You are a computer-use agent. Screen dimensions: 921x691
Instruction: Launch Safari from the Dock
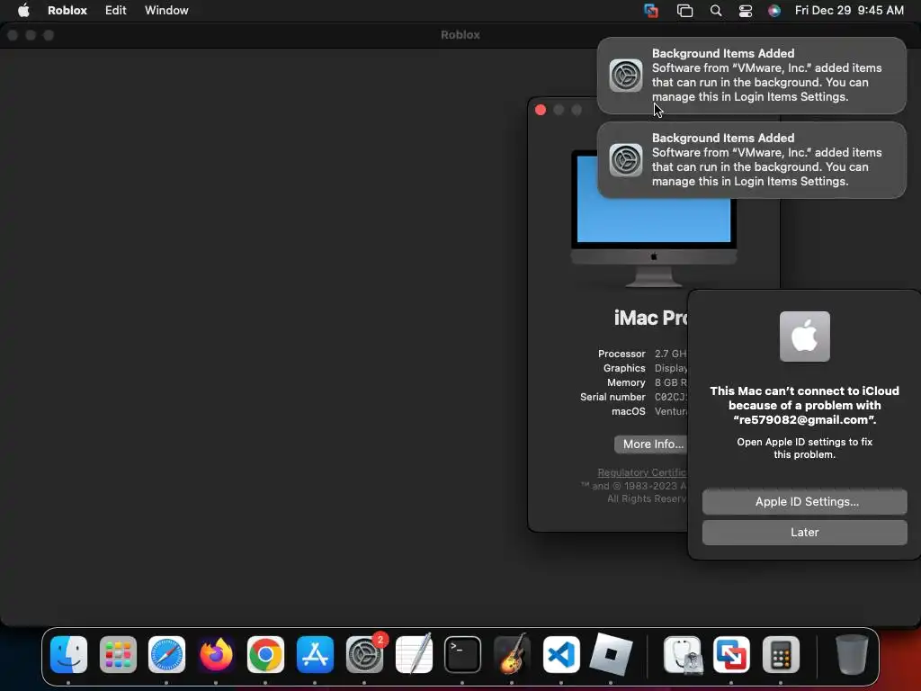[x=166, y=654]
